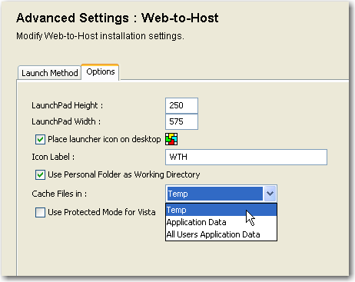The height and width of the screenshot is (282, 355).
Task: Enable Use Protected Mode for Vista
Action: click(40, 212)
